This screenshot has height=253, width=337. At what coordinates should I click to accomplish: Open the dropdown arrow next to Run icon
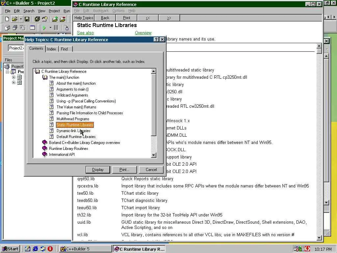[x=50, y=28]
